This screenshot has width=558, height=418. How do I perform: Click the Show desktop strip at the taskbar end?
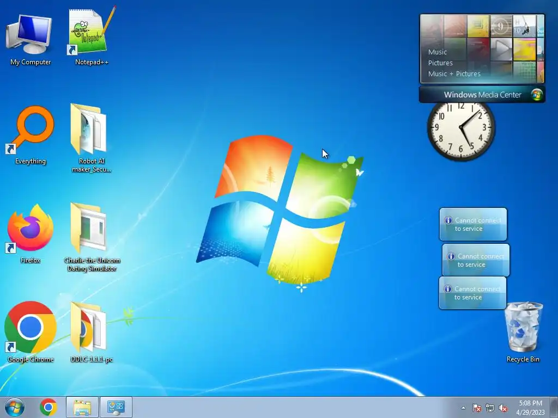[554, 407]
